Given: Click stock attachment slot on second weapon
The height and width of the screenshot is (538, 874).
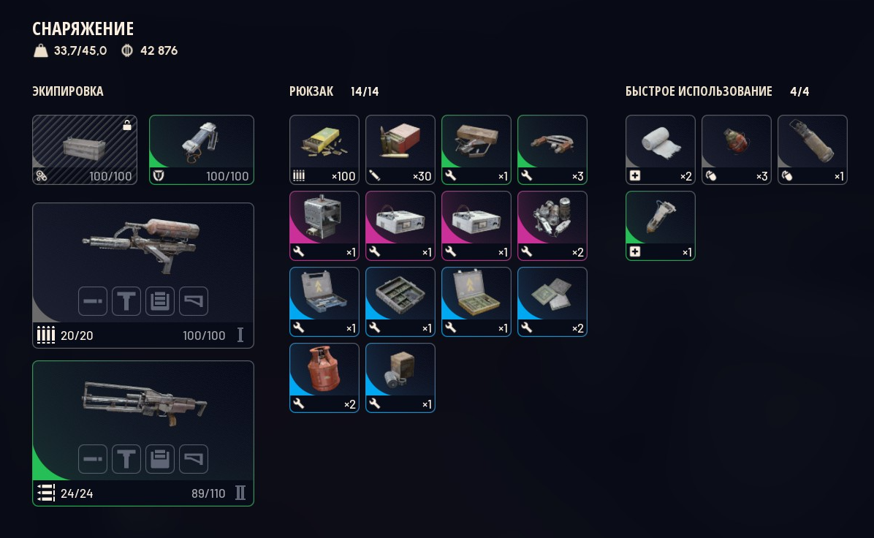Looking at the screenshot, I should (x=194, y=459).
